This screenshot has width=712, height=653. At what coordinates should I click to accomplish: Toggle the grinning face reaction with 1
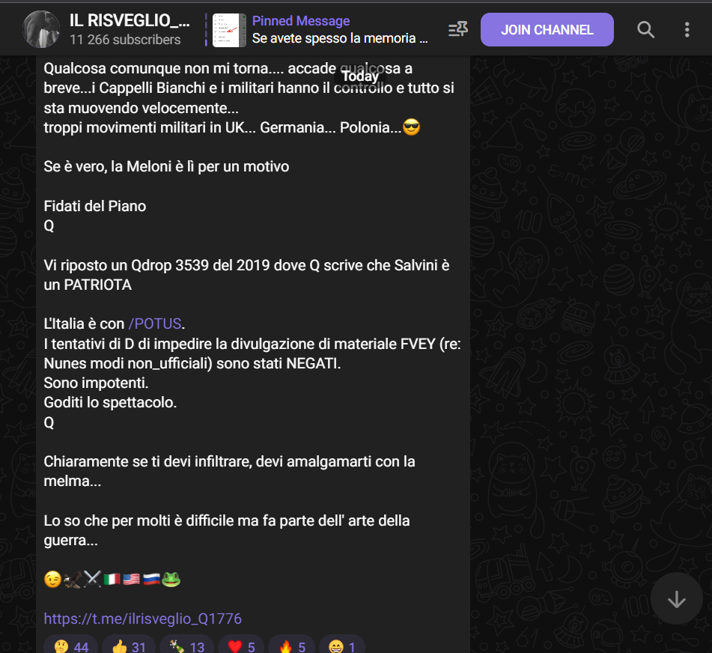tap(342, 646)
